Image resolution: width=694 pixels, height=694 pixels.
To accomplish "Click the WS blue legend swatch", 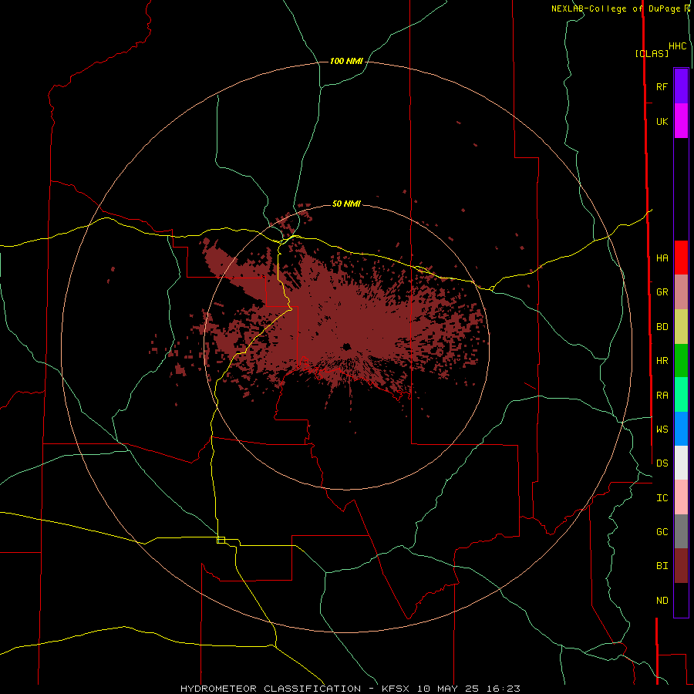I will click(x=681, y=429).
